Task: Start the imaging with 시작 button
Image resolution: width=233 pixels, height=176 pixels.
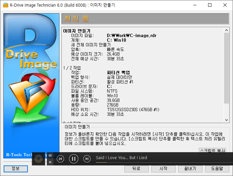Action: pyautogui.click(x=163, y=169)
